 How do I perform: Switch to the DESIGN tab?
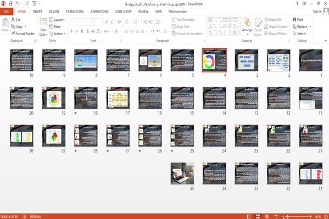pyautogui.click(x=54, y=12)
